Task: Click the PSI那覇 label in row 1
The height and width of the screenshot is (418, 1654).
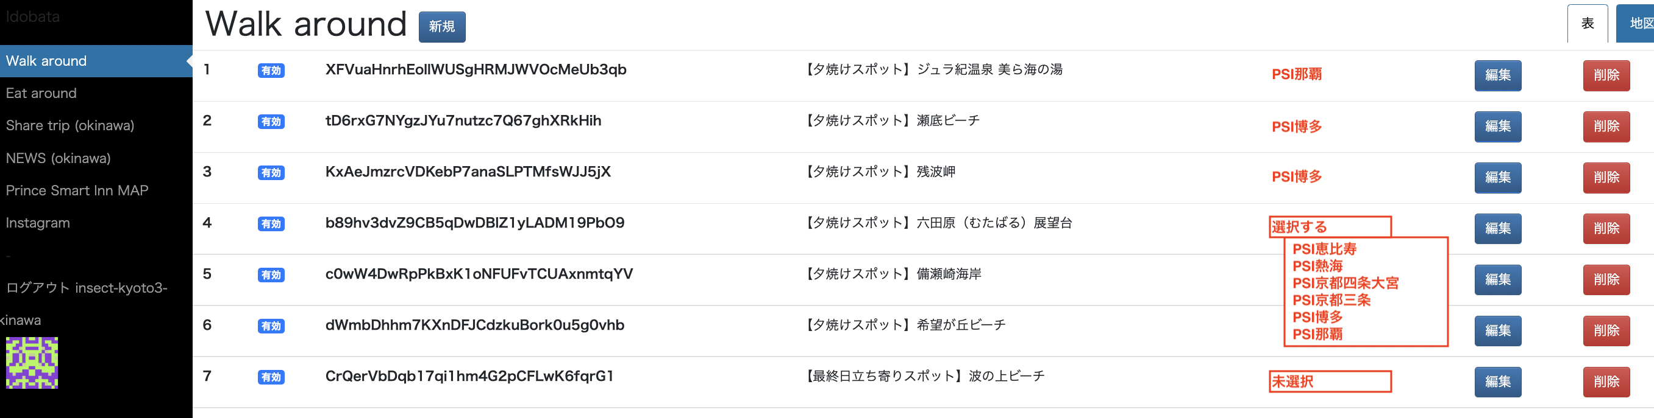Action: 1296,74
